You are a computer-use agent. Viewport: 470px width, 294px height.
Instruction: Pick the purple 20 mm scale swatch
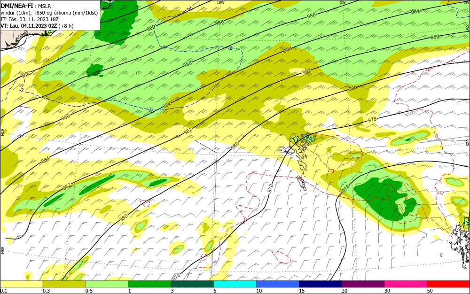pos(363,285)
